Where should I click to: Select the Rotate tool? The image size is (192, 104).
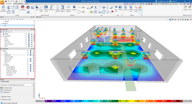(104, 12)
